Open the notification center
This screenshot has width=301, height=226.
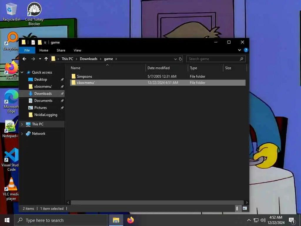pos(292,220)
